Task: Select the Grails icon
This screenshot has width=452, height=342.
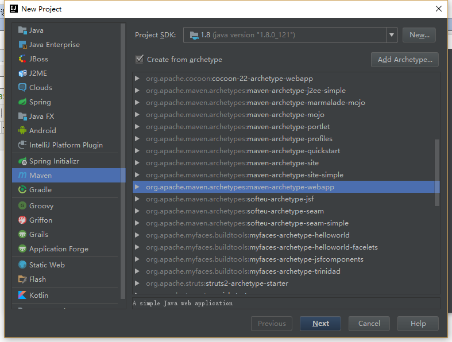Action: (22, 235)
